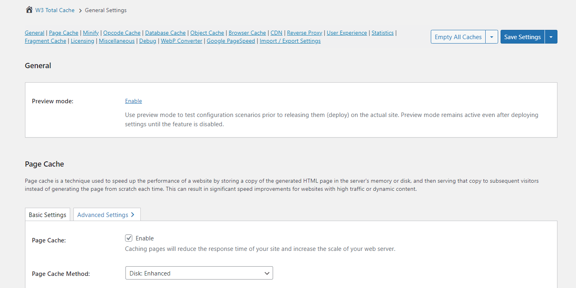Viewport: 576px width, 288px height.
Task: Select the Basic Settings tab
Action: [48, 215]
